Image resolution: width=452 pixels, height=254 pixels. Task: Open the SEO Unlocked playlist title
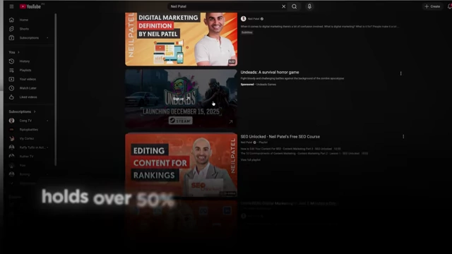click(x=280, y=137)
